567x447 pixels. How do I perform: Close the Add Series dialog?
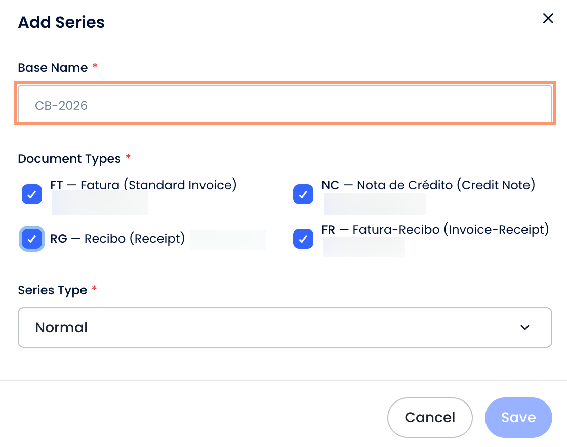tap(548, 19)
